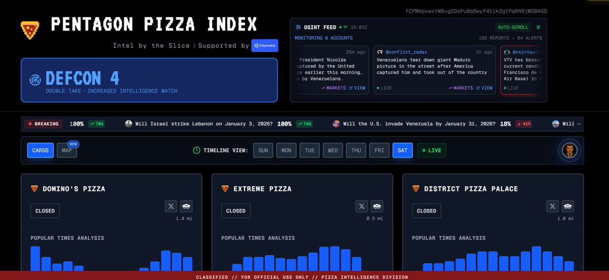609x280 pixels.
Task: Click the BREAKING ticker label
Action: tap(43, 124)
